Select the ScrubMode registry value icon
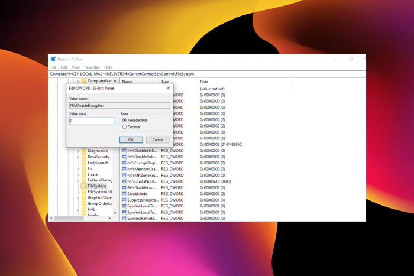The image size is (414, 276). (124, 194)
